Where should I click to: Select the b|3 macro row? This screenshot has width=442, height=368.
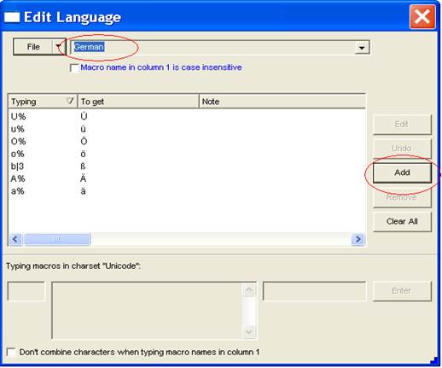[x=187, y=166]
